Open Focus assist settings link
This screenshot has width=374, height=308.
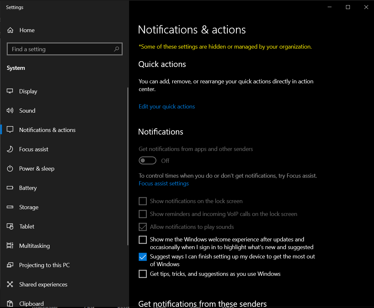click(x=164, y=183)
